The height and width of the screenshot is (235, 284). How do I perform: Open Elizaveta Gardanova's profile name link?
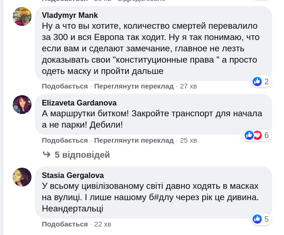pyautogui.click(x=79, y=103)
